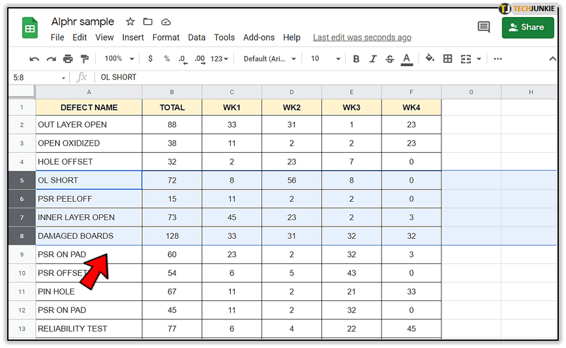Open the Fill color paint bucket

tap(430, 59)
